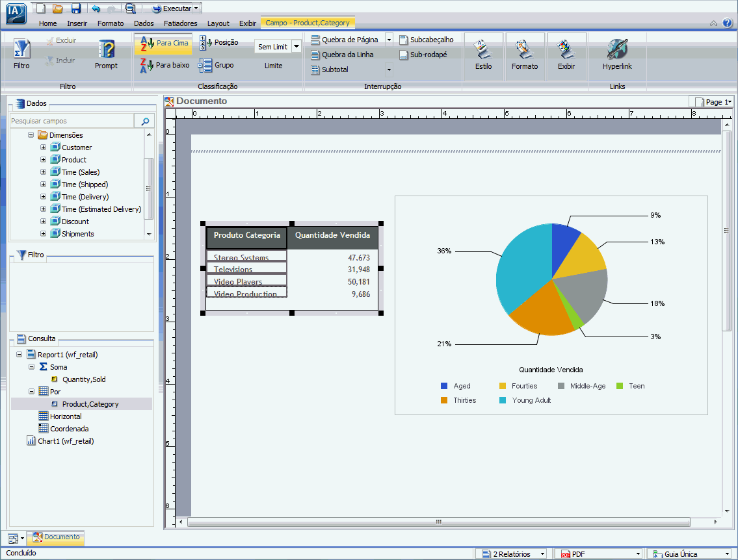The width and height of the screenshot is (738, 560).
Task: Expand the Time (Sales) dimension
Action: [x=43, y=172]
